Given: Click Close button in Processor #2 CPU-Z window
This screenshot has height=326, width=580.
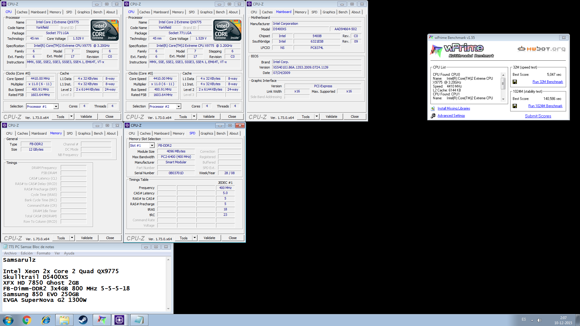Looking at the screenshot, I should pyautogui.click(x=232, y=117).
